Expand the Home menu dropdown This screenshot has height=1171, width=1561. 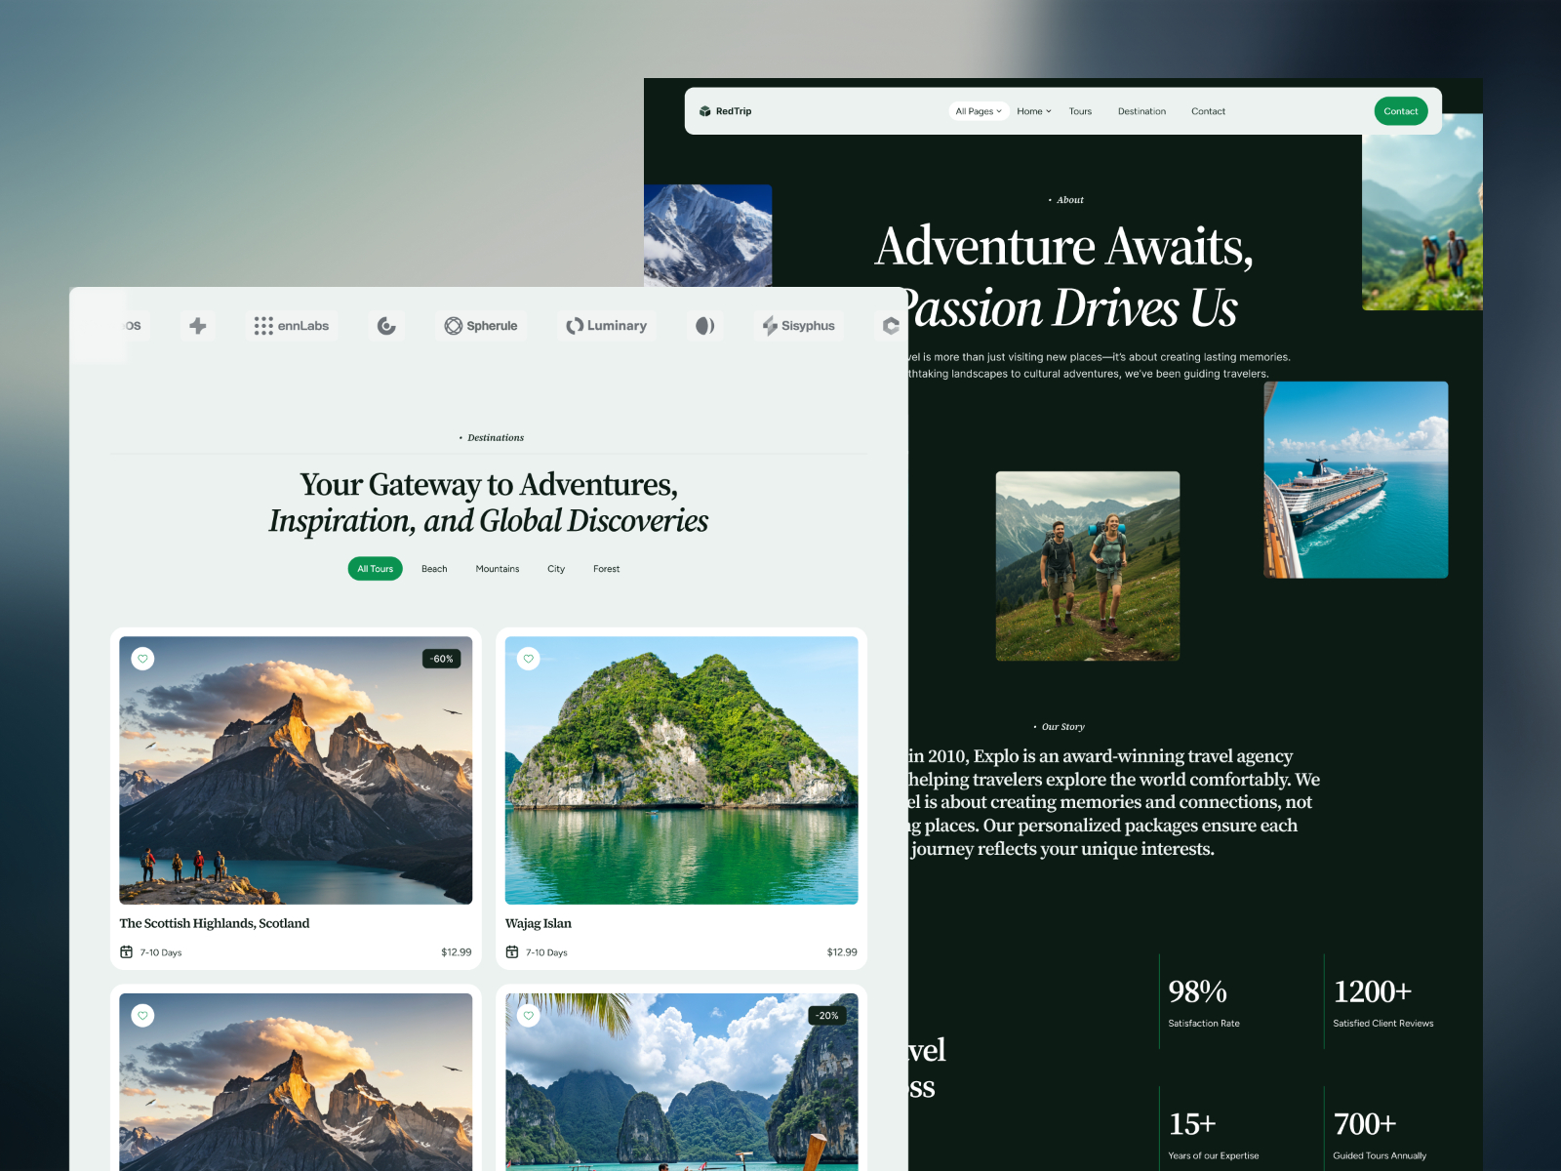tap(1034, 111)
